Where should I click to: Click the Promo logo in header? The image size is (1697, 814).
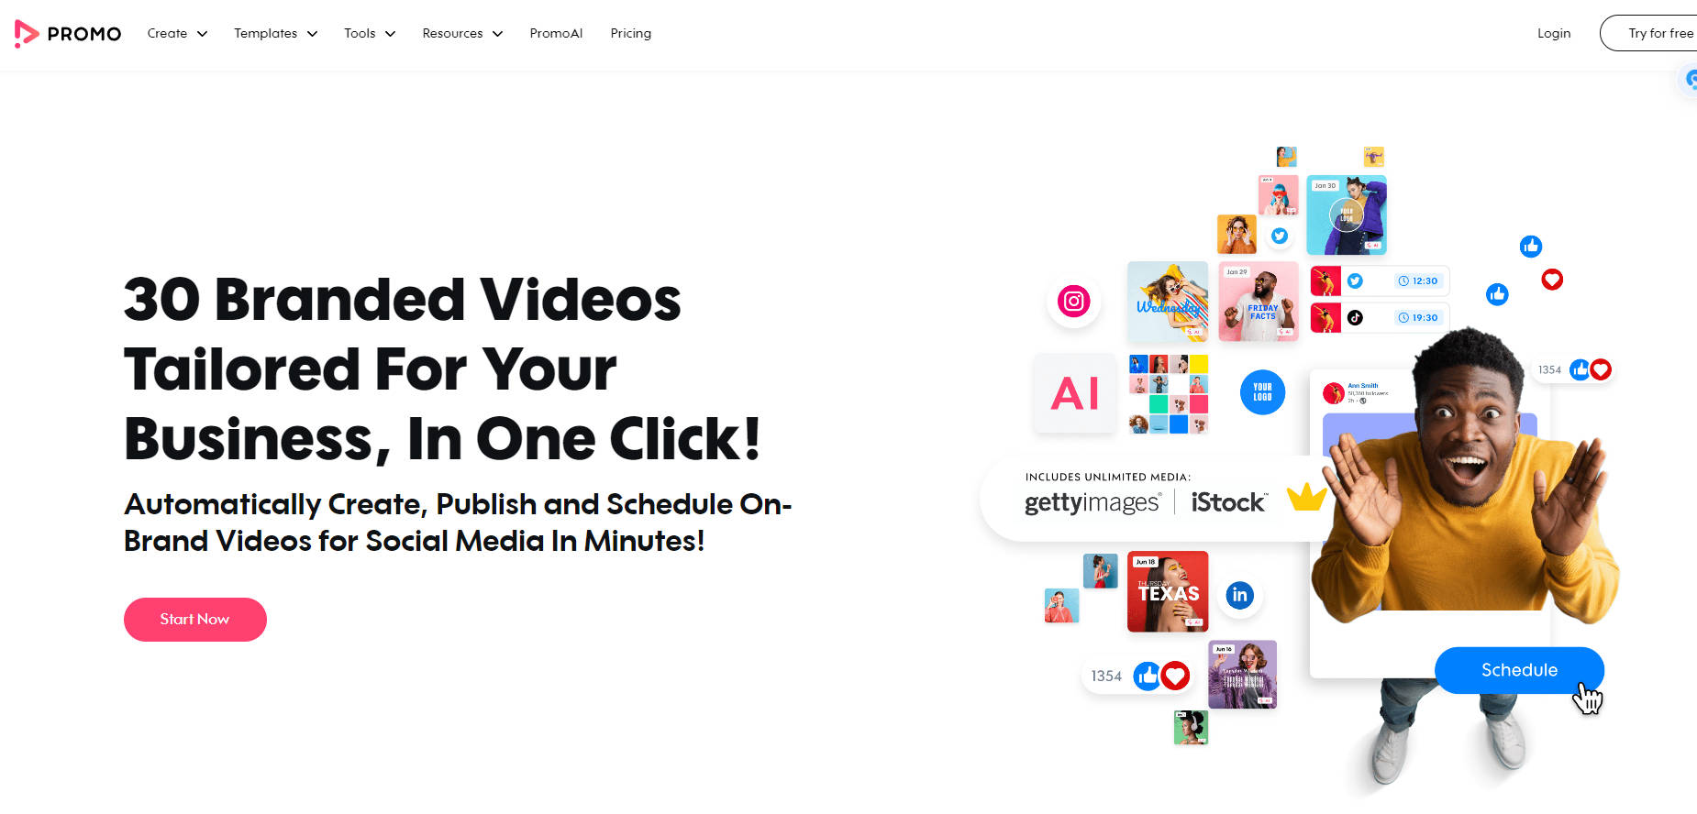point(68,34)
